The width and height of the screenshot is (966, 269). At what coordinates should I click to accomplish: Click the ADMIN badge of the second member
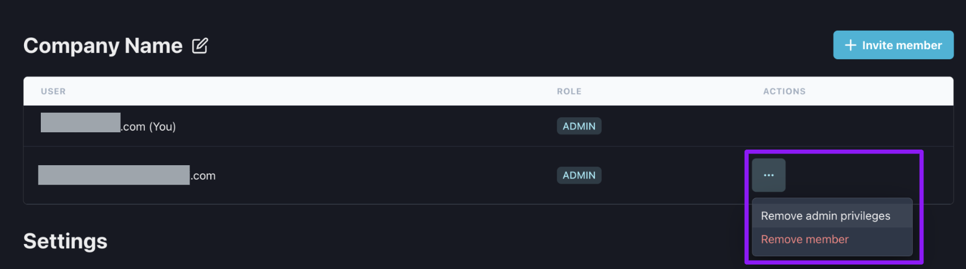(579, 175)
